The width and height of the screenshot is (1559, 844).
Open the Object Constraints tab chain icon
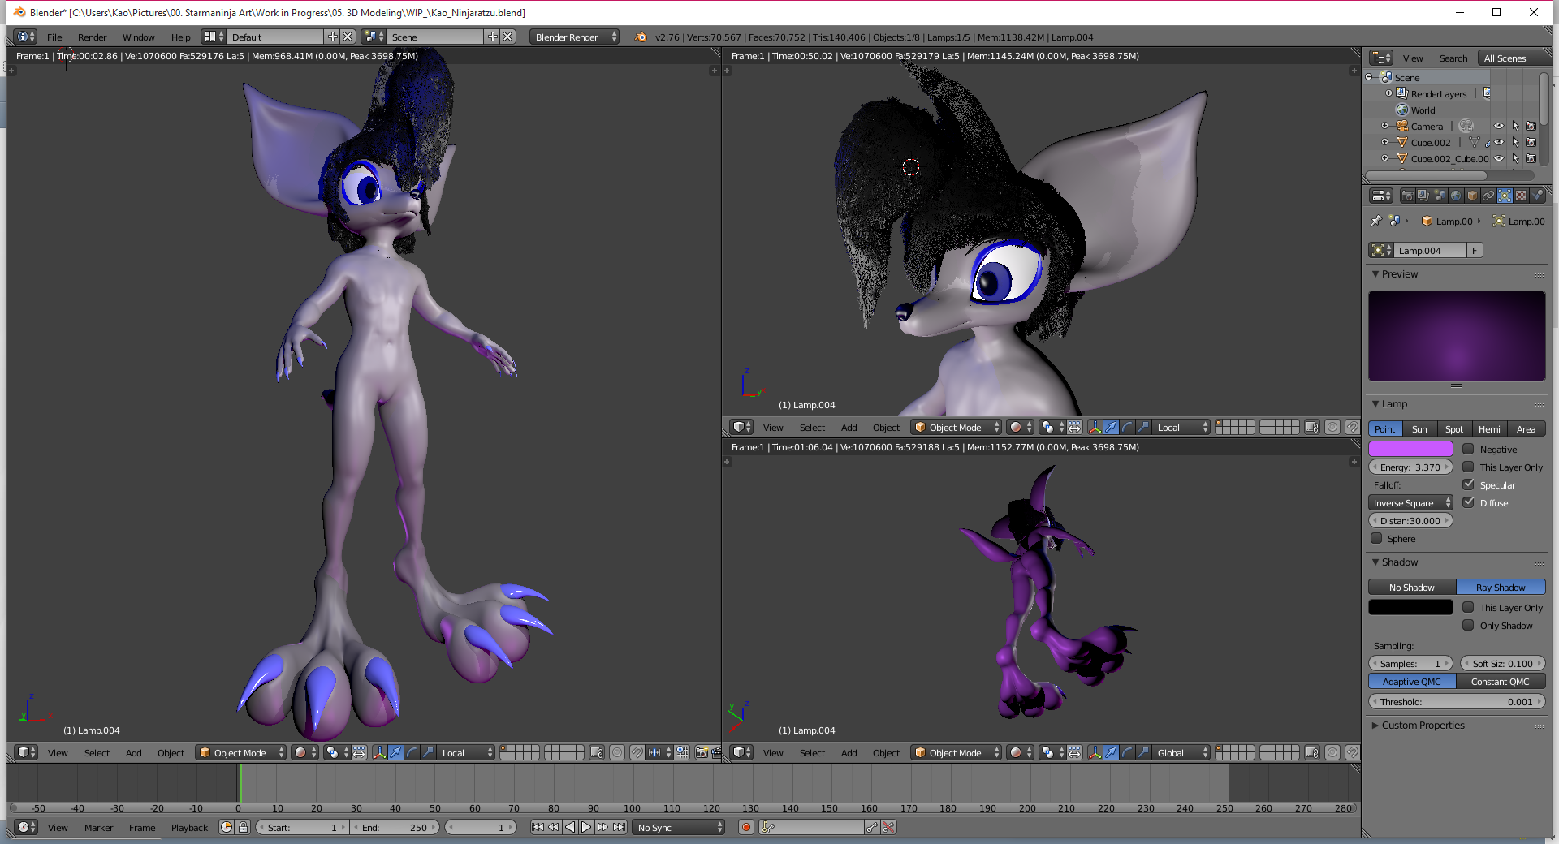point(1488,196)
